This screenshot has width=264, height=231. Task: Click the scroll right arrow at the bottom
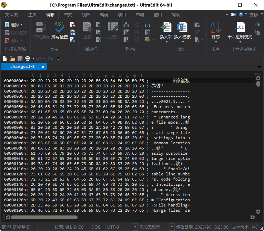click(x=252, y=217)
